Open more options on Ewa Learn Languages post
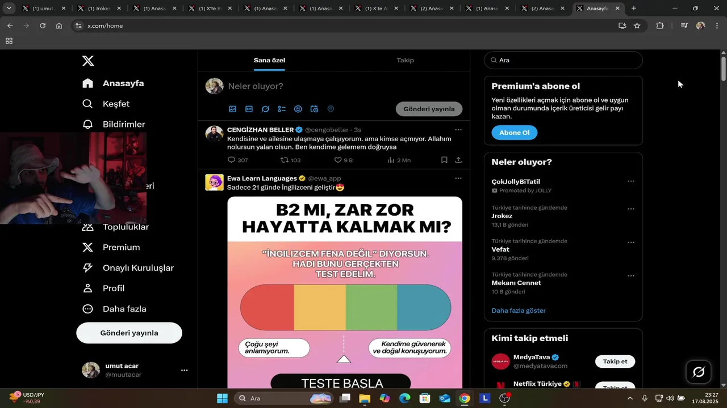Image resolution: width=727 pixels, height=408 pixels. [458, 178]
